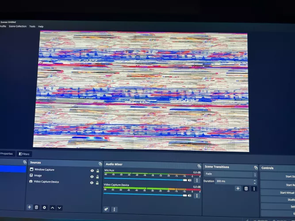This screenshot has height=221, width=295.
Task: Click the Filters button
Action: point(24,154)
